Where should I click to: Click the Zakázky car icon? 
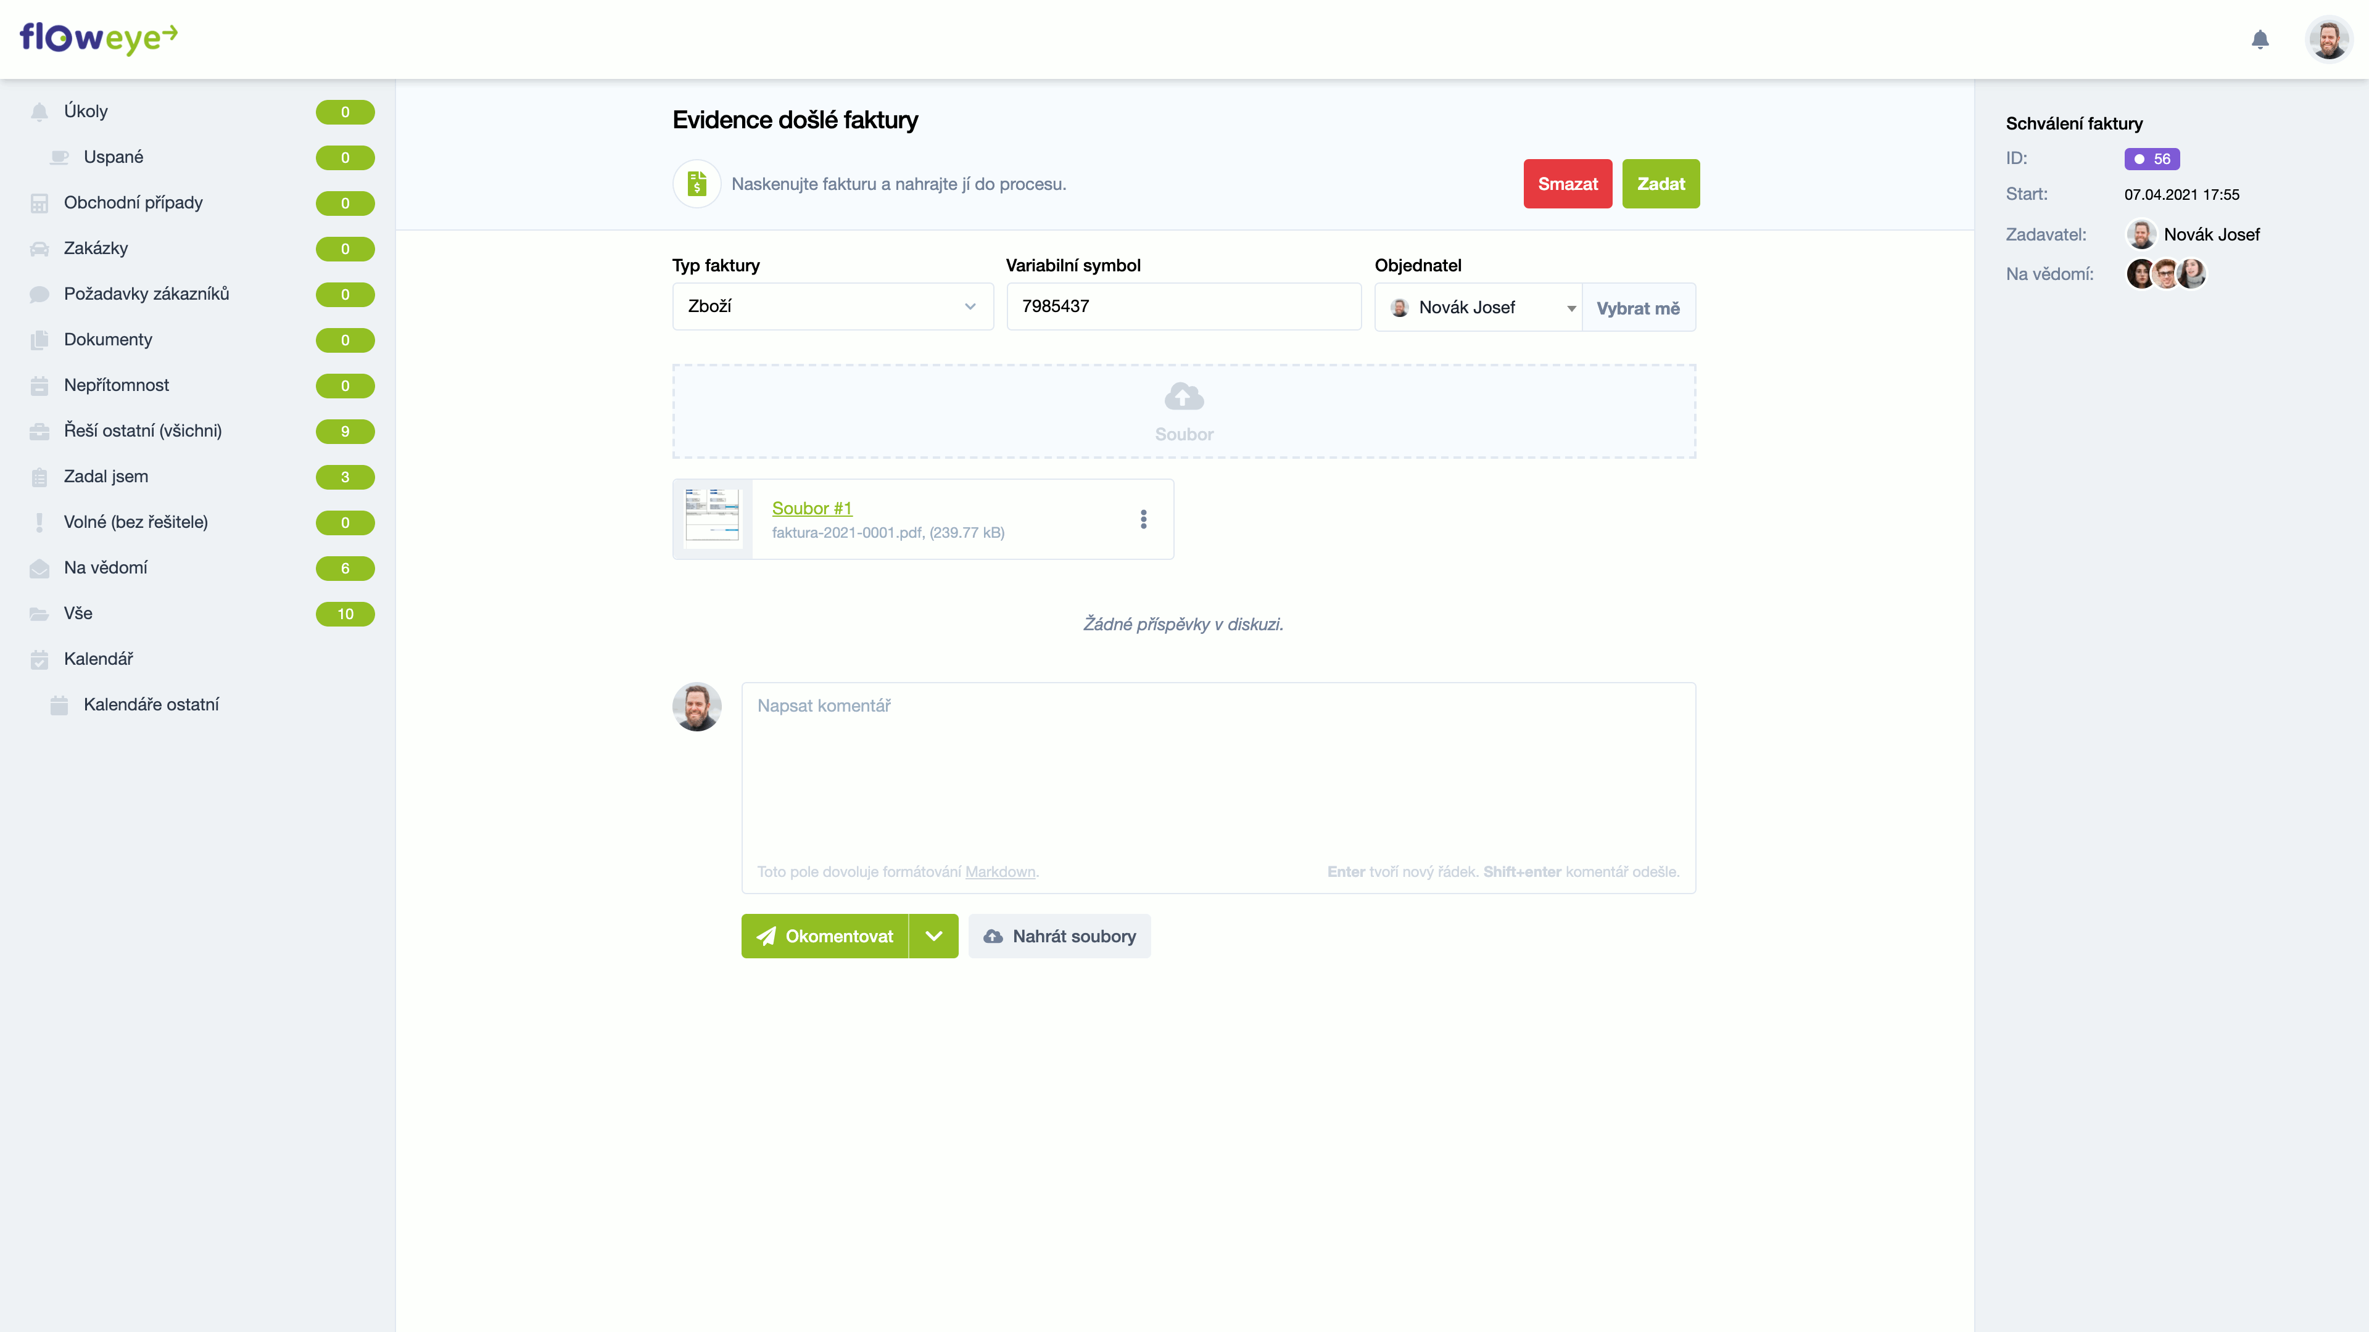pos(39,248)
